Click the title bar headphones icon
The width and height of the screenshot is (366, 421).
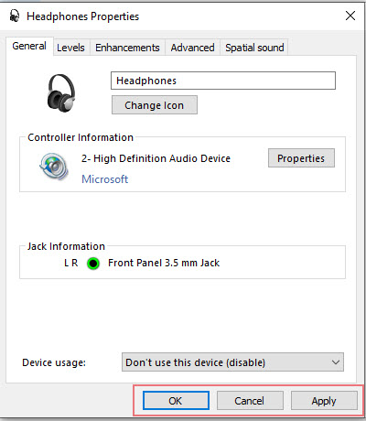[15, 16]
